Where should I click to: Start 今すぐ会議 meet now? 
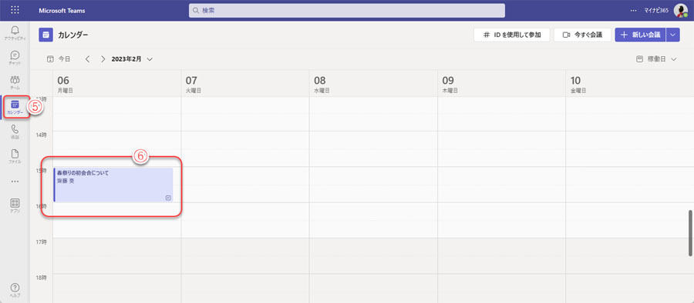582,35
